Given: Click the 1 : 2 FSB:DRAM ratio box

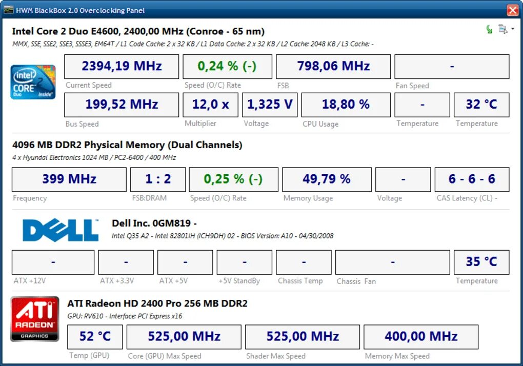Looking at the screenshot, I should coord(158,179).
